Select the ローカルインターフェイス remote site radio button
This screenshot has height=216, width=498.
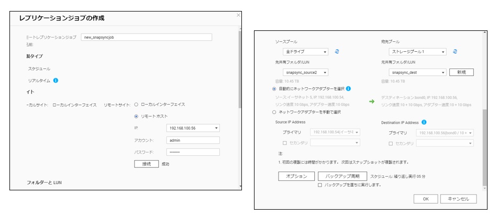[136, 105]
